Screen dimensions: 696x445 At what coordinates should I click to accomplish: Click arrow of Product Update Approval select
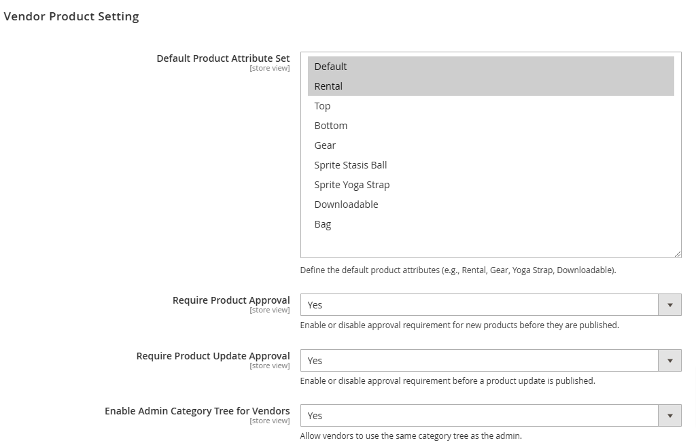(669, 360)
